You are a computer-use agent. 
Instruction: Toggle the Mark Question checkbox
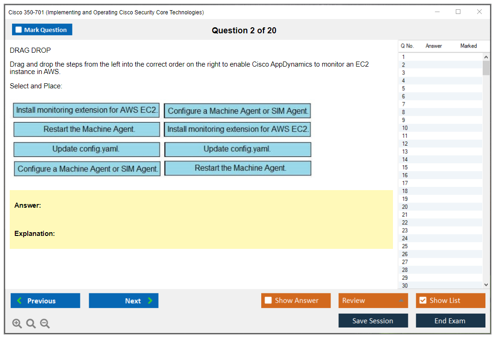(18, 30)
